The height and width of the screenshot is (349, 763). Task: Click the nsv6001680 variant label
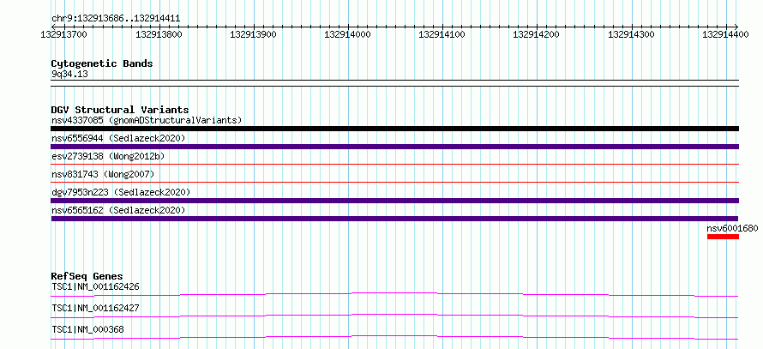[x=732, y=228]
